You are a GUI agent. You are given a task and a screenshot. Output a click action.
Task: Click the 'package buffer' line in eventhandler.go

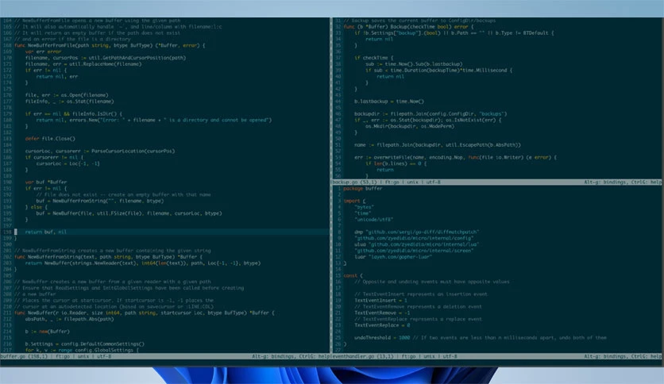tap(362, 189)
